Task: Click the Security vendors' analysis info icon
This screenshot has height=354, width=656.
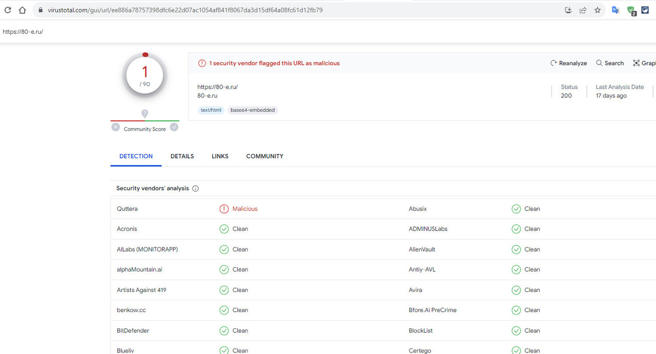Action: coord(195,189)
